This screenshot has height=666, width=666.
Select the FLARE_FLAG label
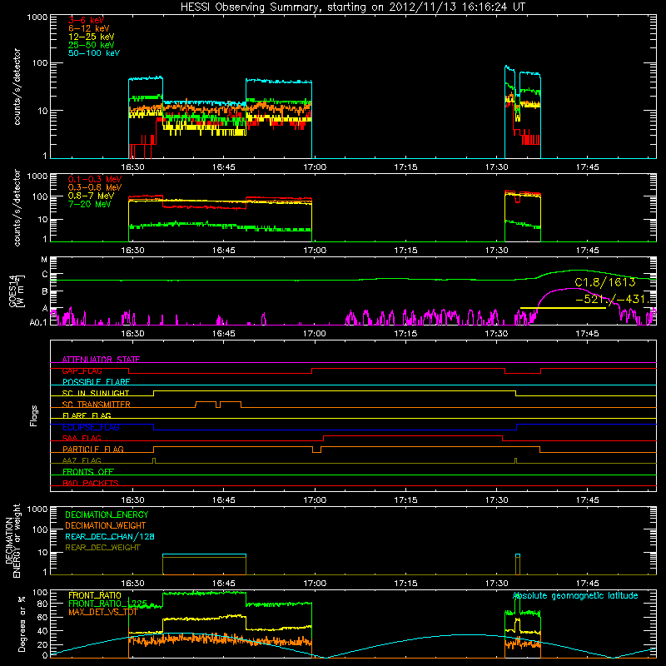point(87,415)
